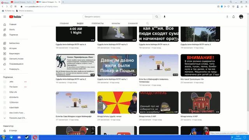Screen dimensions: 249x140
Task: Open video title Младститель судьба: ночья
Action: pyautogui.click(x=109, y=117)
